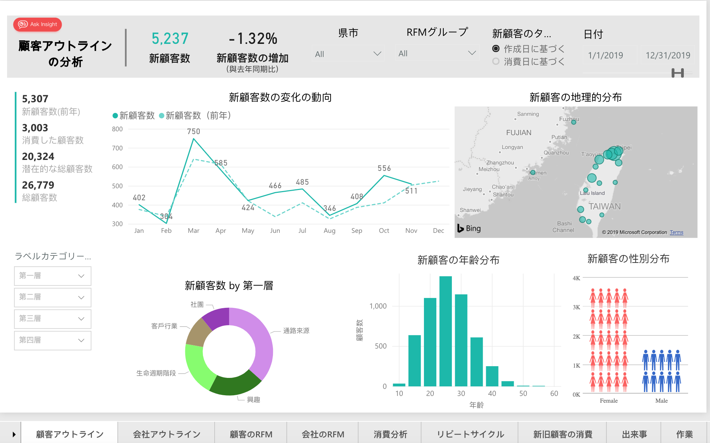
Task: Click the date range slider handle
Action: (x=677, y=73)
